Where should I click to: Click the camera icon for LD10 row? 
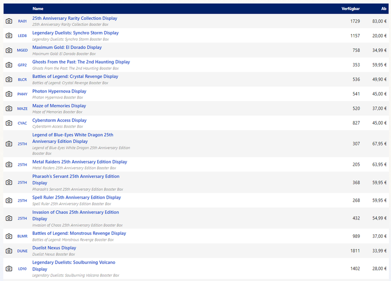point(9,269)
